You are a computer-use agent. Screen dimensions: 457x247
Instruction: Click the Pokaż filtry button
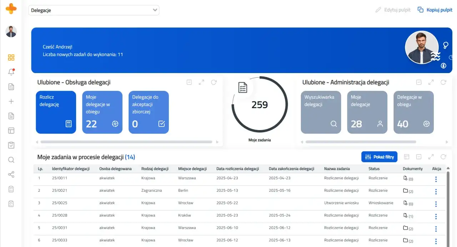379,157
